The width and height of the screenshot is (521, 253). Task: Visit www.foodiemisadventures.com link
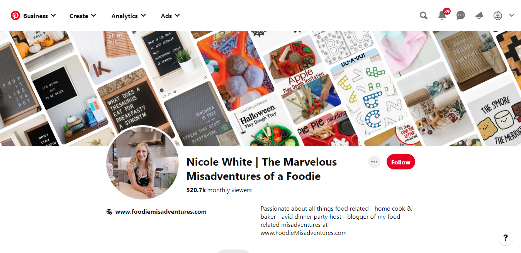[161, 211]
